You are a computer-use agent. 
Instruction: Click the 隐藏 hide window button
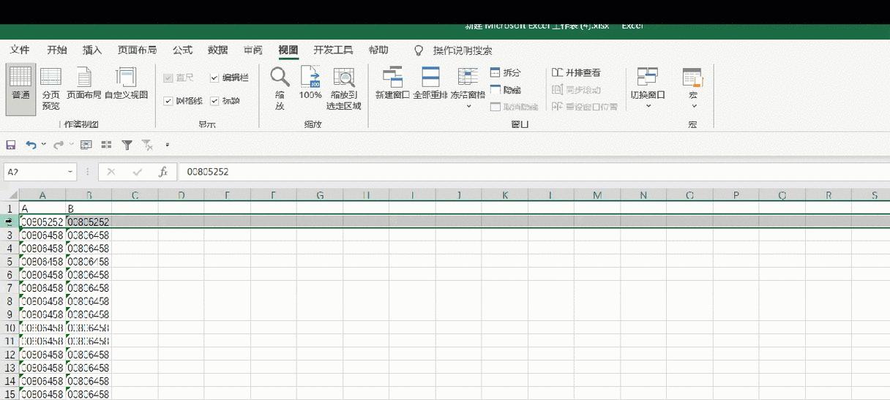coord(506,89)
